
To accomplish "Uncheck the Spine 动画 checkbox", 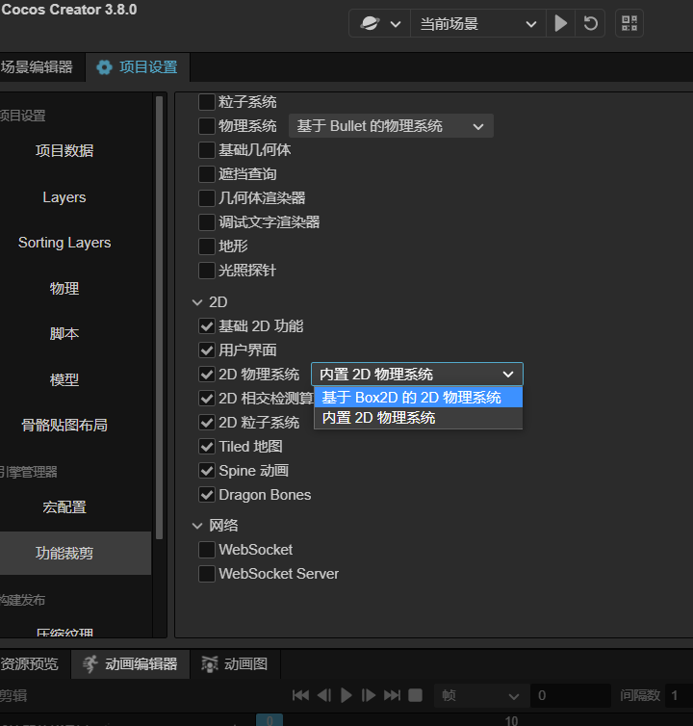I will tap(207, 471).
